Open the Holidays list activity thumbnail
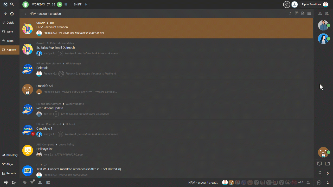Screen dimensions: 333x187 [28, 150]
